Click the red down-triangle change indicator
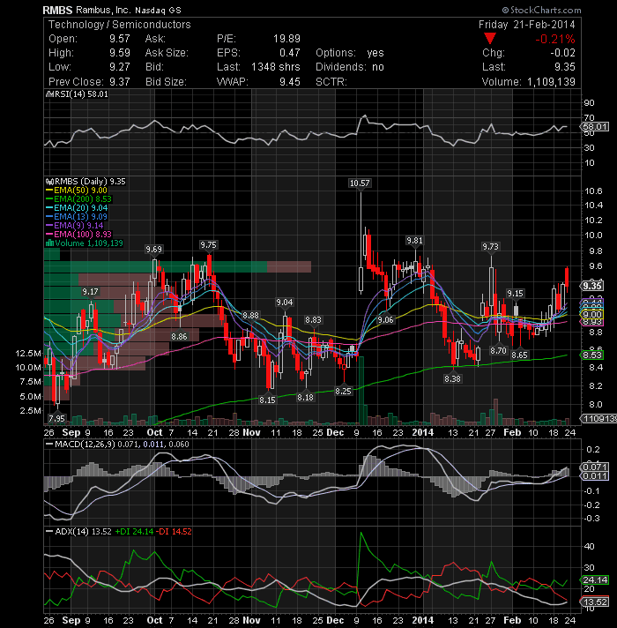Image resolution: width=617 pixels, height=628 pixels. [490, 39]
